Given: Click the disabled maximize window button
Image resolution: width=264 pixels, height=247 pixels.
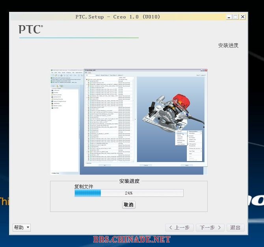Looking at the screenshot, I should (x=236, y=17).
